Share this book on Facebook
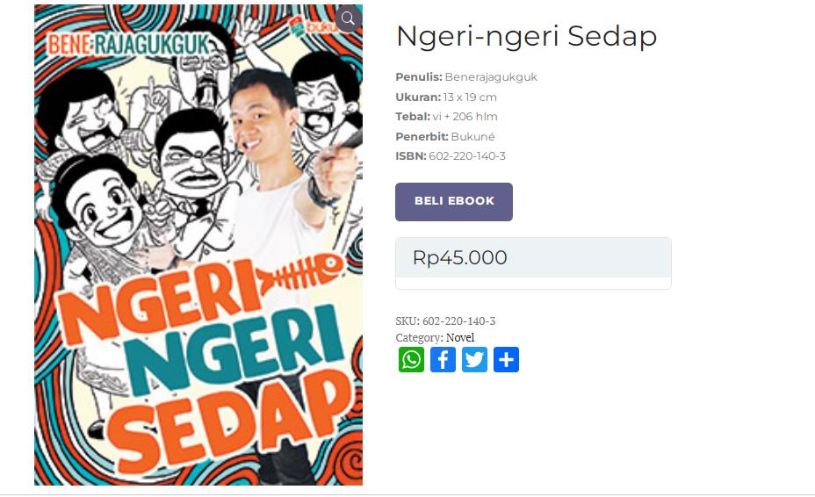The width and height of the screenshot is (815, 497). (x=443, y=360)
